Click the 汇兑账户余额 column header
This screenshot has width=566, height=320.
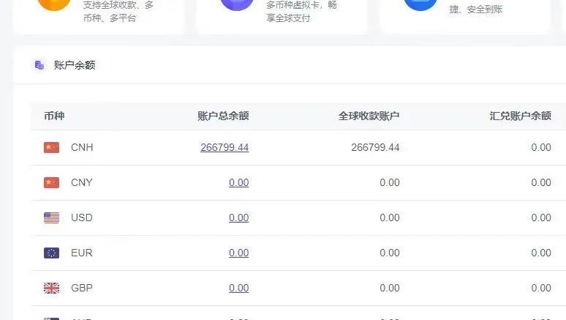[520, 116]
